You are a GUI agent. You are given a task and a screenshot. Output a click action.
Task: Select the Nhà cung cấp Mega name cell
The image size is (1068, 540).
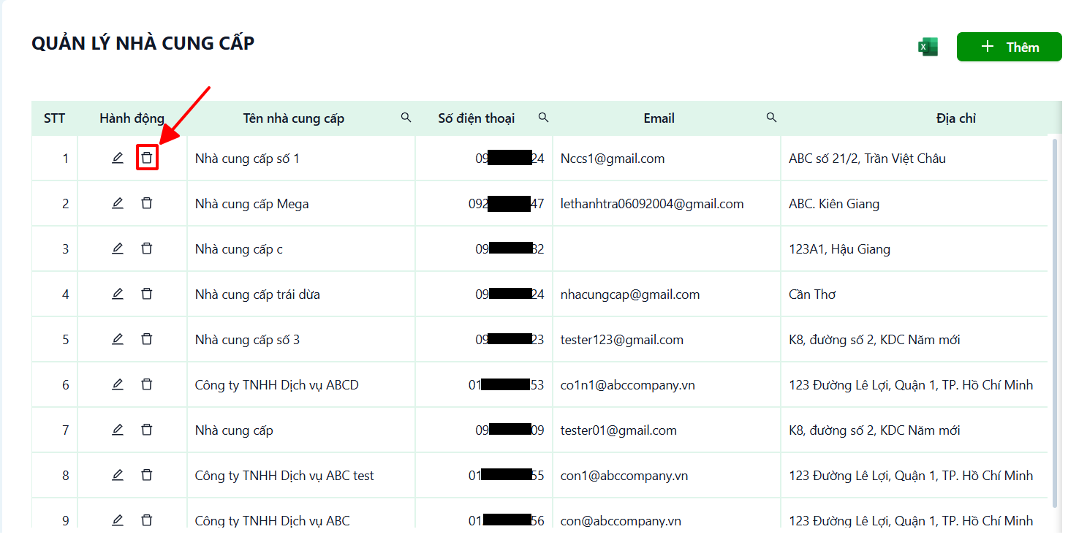coord(301,204)
